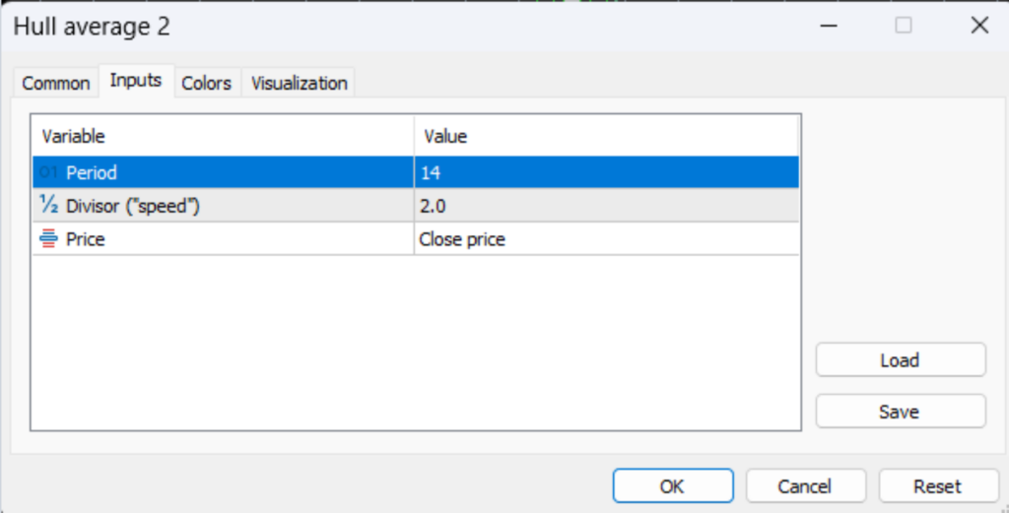The width and height of the screenshot is (1009, 513).
Task: Select the Price variable name
Action: (86, 239)
